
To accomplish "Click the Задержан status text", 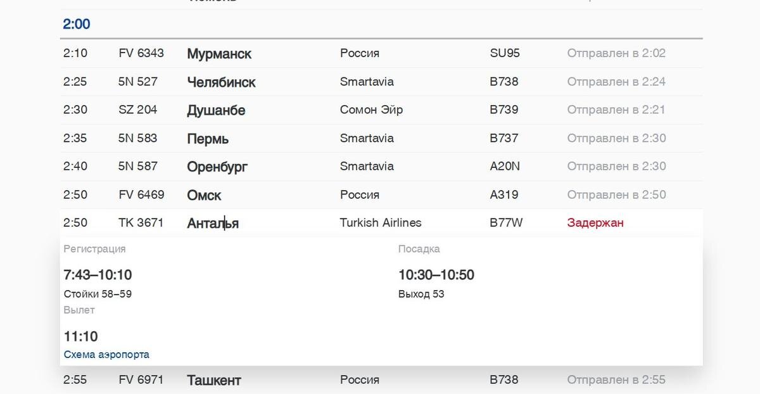I will 595,223.
